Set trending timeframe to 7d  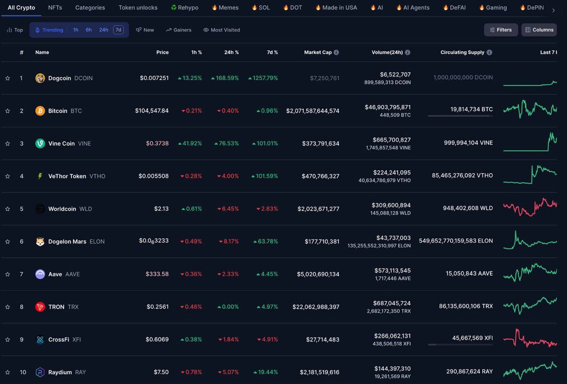[118, 30]
